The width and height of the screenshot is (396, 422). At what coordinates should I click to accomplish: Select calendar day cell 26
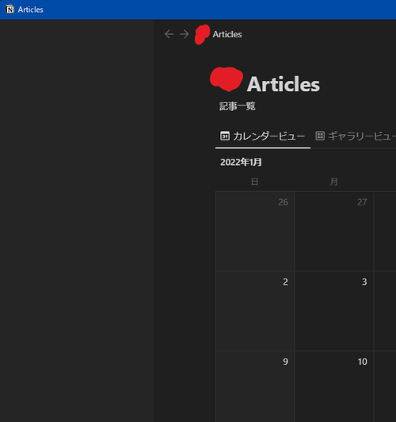pos(255,231)
